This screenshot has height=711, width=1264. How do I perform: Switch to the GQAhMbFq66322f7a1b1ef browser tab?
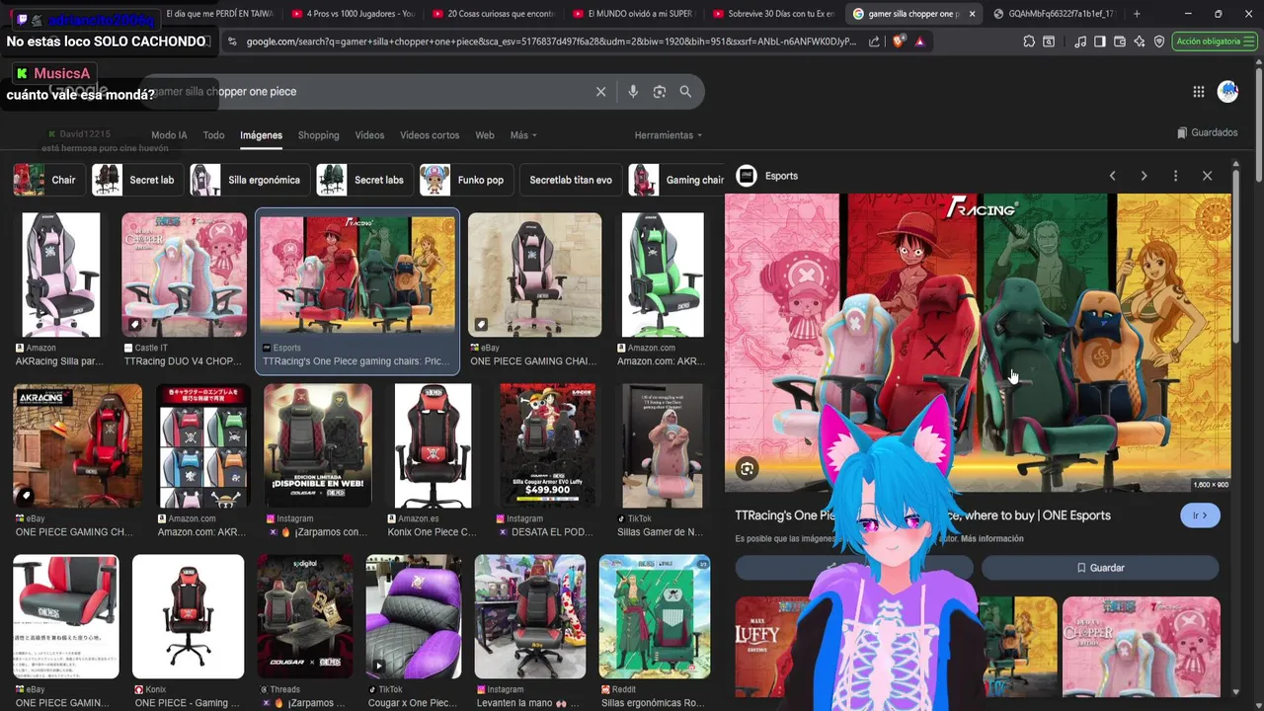tap(1053, 14)
